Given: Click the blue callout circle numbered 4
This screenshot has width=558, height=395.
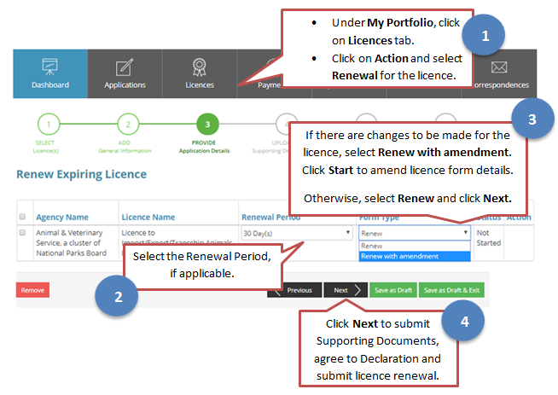Looking at the screenshot, I should [463, 322].
